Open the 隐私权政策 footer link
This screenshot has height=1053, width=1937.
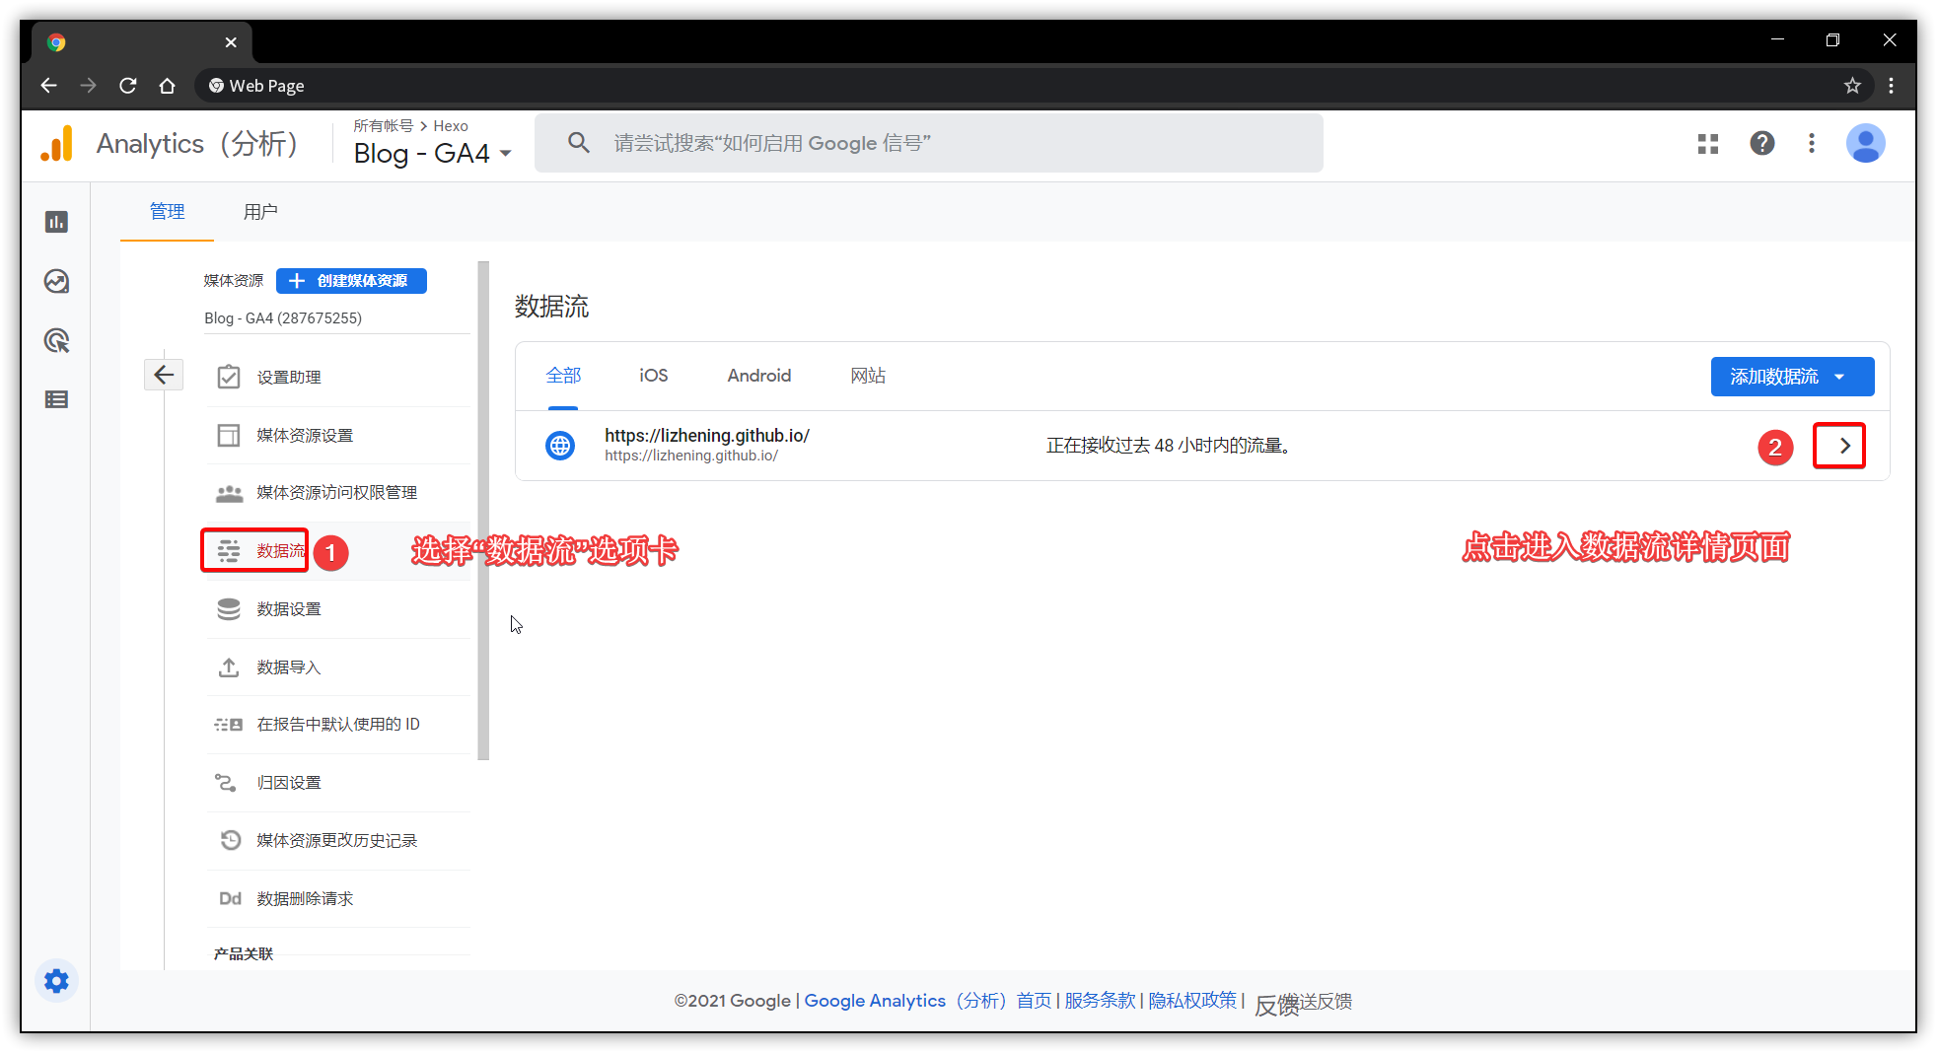(1191, 1001)
